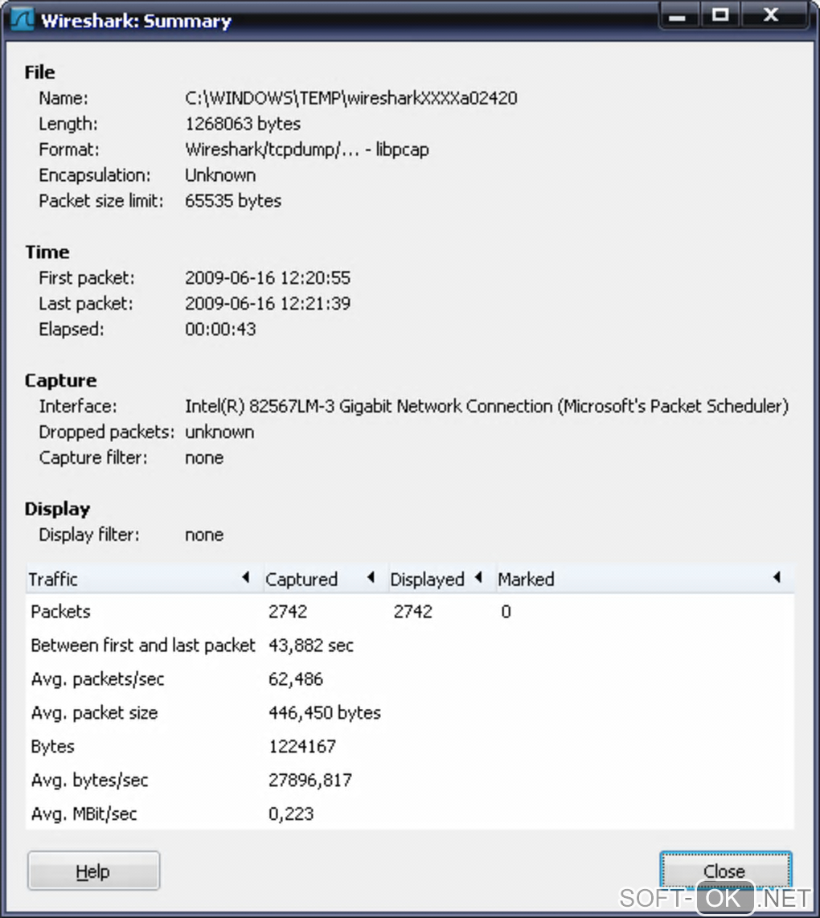Viewport: 820px width, 918px height.
Task: Click the display filter value 'none'
Action: pyautogui.click(x=204, y=535)
